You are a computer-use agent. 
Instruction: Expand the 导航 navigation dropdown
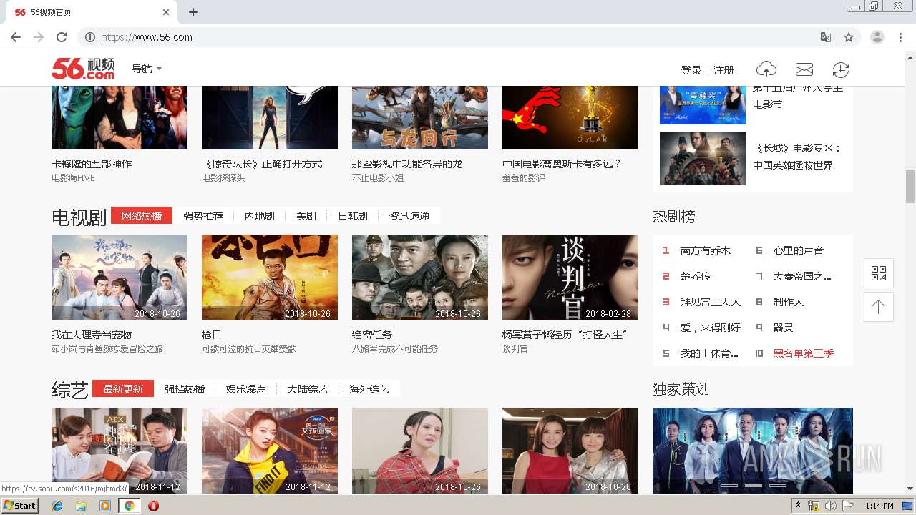147,69
